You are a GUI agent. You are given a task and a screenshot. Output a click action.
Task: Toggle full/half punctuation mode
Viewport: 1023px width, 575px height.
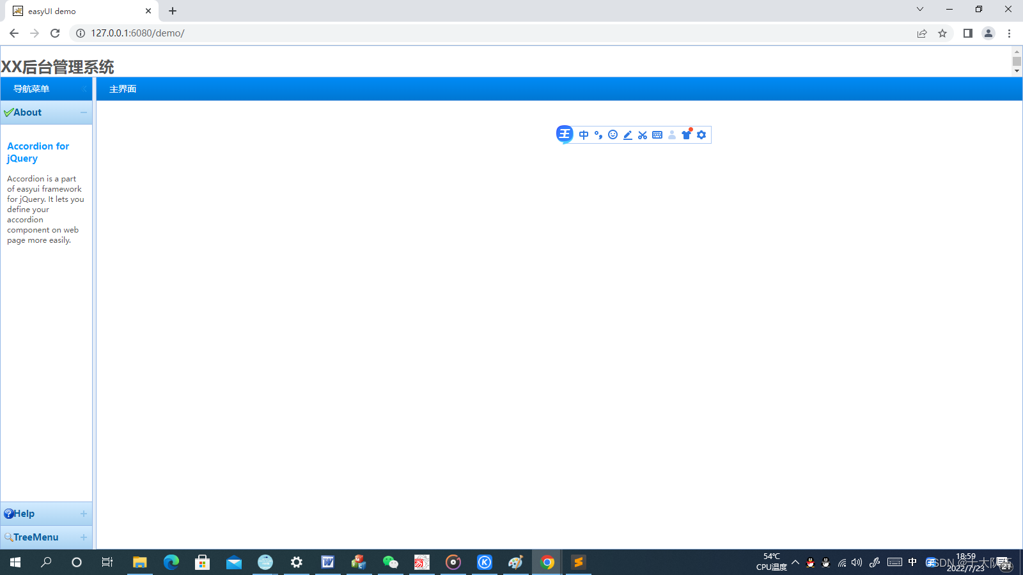click(x=598, y=135)
